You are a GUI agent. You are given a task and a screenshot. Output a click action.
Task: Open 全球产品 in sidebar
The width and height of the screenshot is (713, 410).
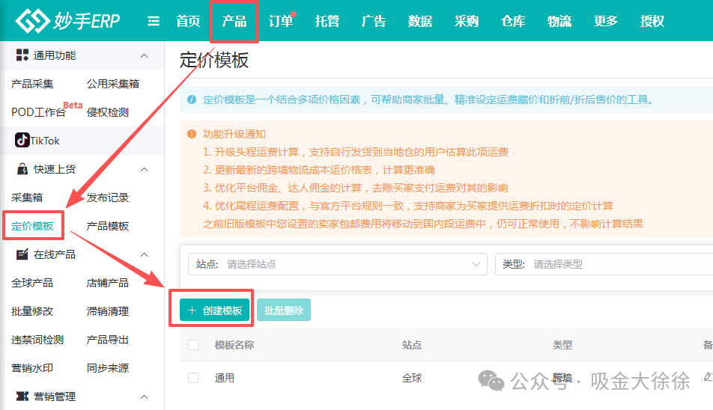[x=32, y=283]
